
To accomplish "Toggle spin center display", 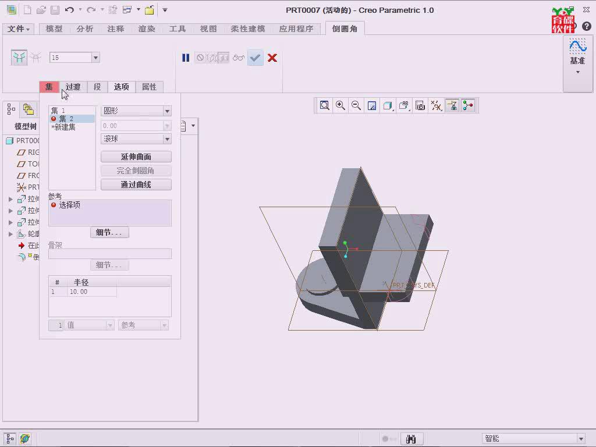I will tap(469, 106).
